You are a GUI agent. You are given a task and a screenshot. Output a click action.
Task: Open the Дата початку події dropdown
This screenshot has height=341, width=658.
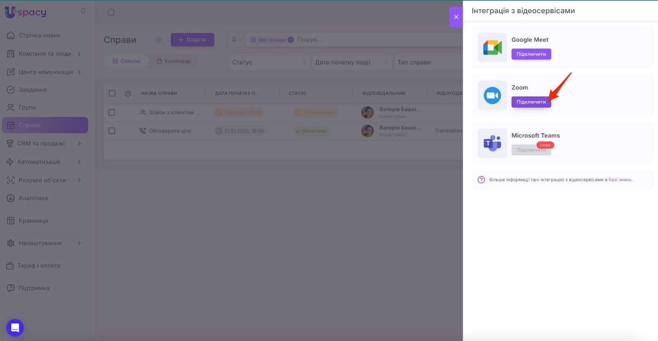point(352,62)
